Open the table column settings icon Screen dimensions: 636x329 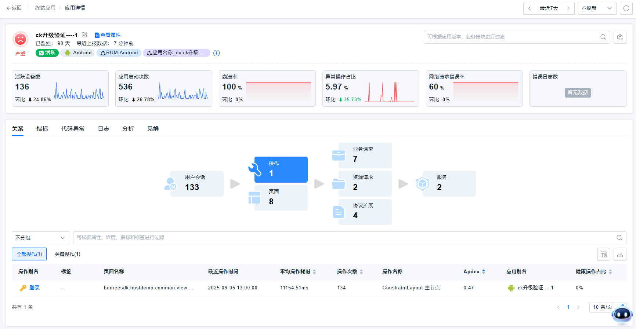pos(604,254)
